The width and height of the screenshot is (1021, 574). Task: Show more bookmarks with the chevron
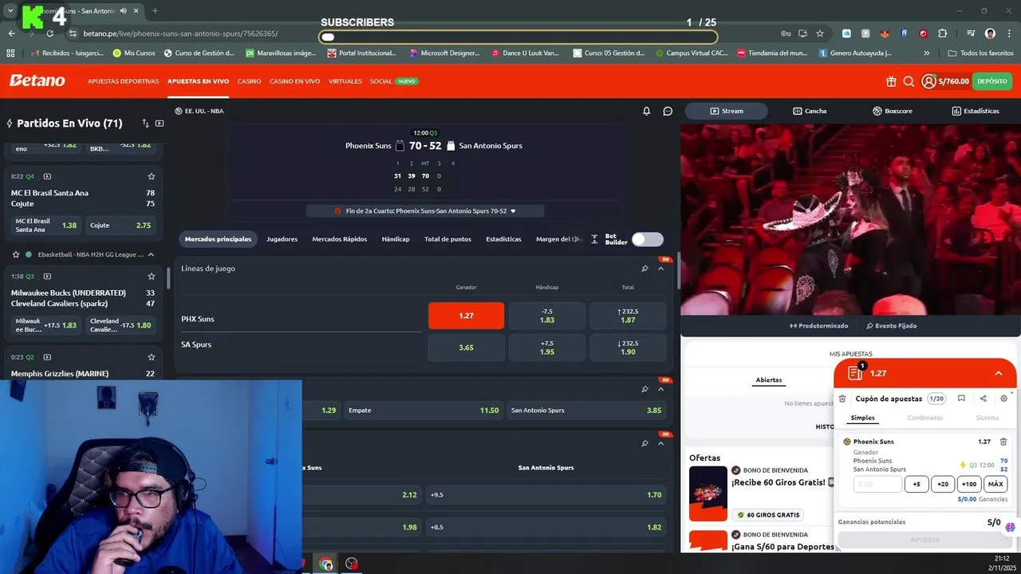click(927, 53)
